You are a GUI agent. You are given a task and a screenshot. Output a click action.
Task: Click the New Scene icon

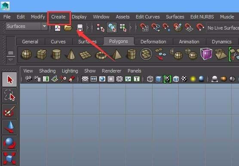pos(58,28)
